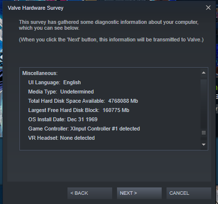Click the diagnostic information intro paragraph
218x204 pixels.
click(x=109, y=25)
